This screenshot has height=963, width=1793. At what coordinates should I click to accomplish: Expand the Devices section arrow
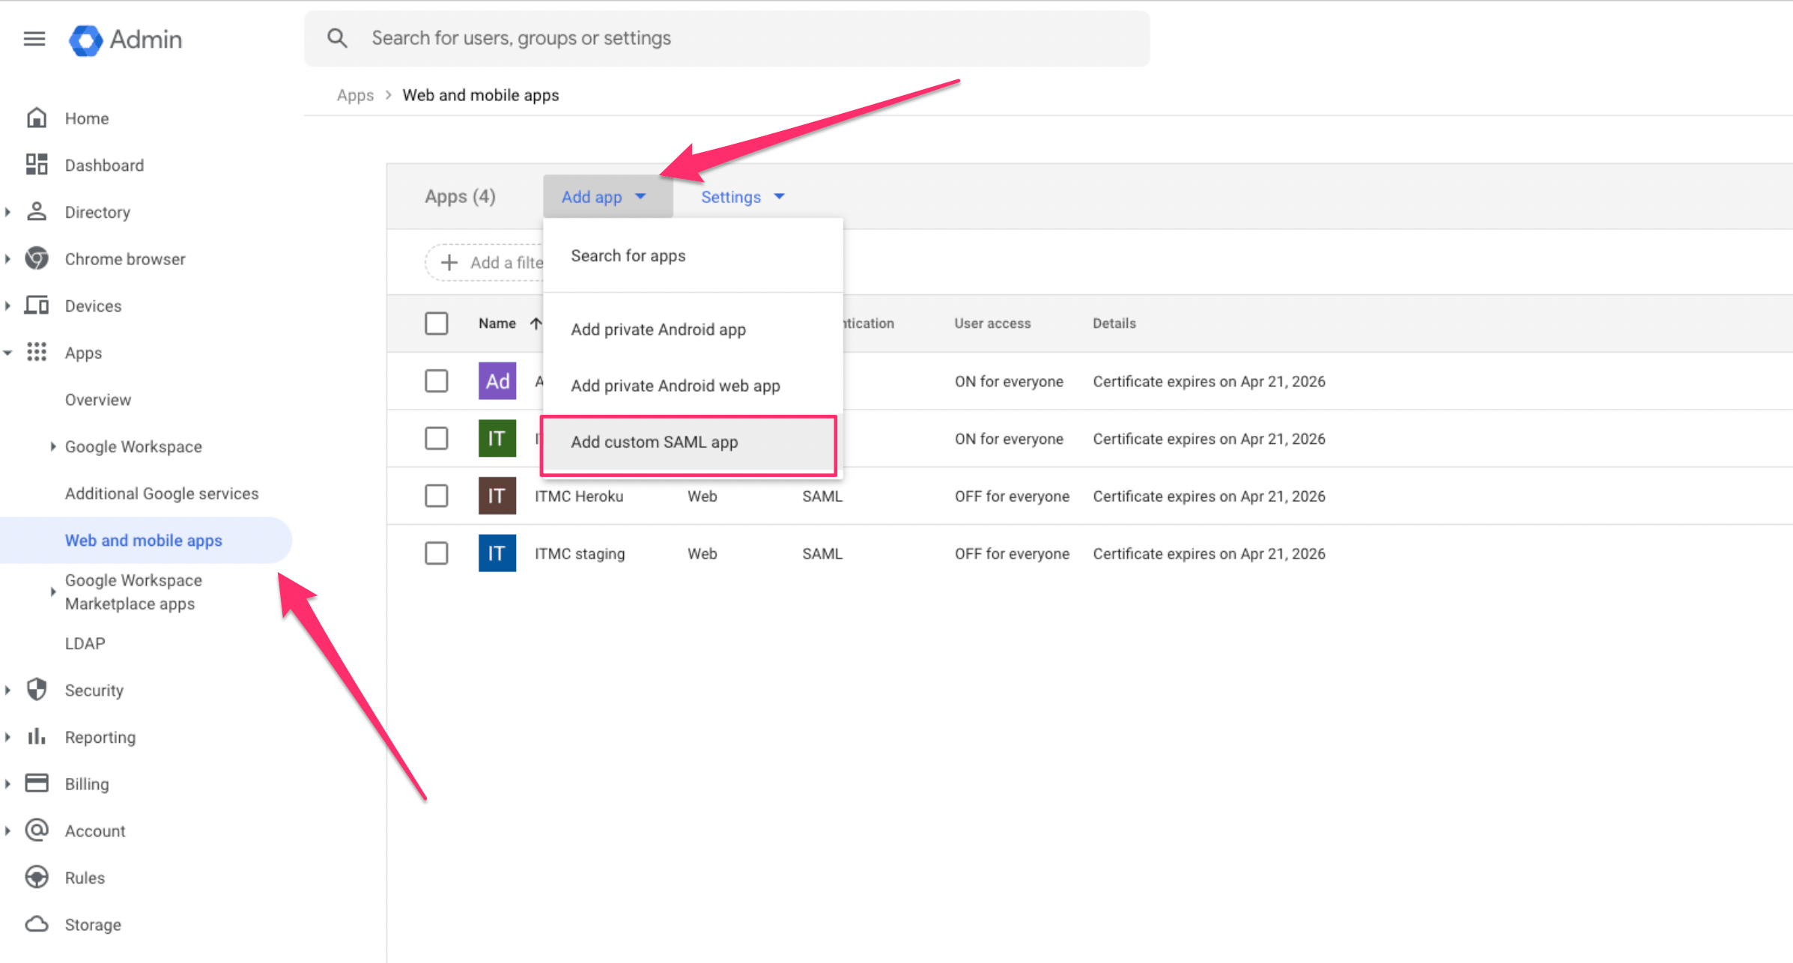click(7, 306)
